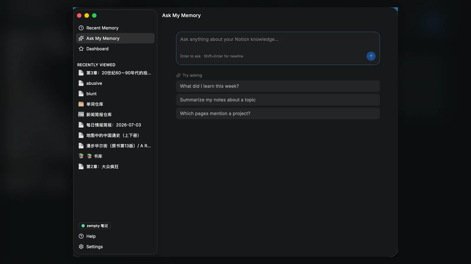
Task: Open recently viewed "单词仓库"
Action: tap(115, 104)
